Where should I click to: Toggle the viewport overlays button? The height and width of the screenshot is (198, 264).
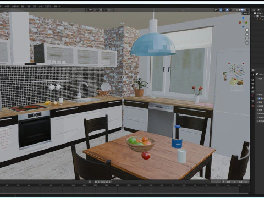tap(227, 10)
